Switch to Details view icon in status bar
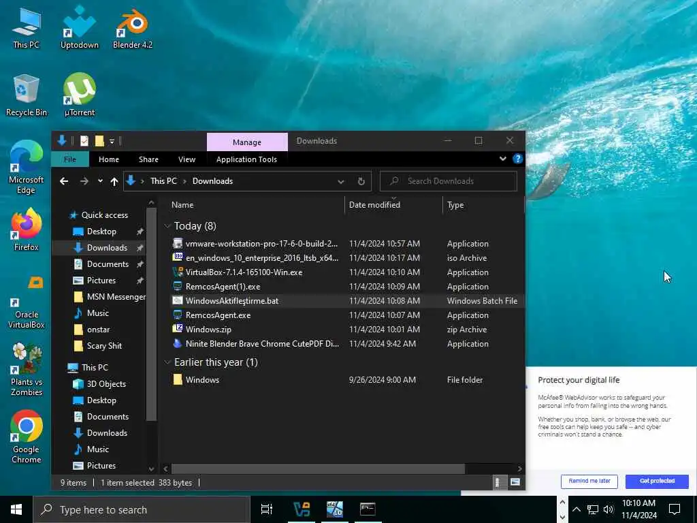Image resolution: width=697 pixels, height=523 pixels. (498, 482)
